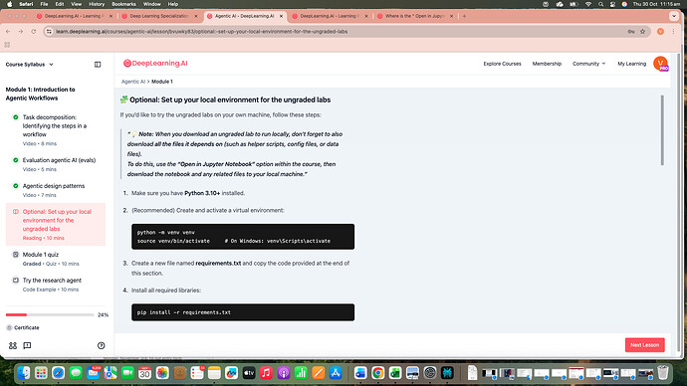Viewport: 687px width, 386px height.
Task: Open a new browser tab with plus
Action: click(464, 16)
